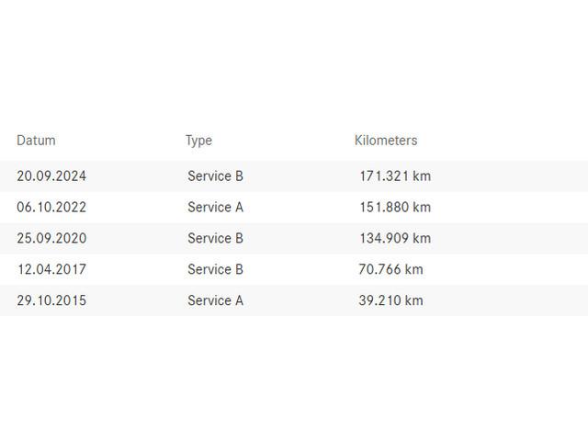Click Service A in the 06.10.2022 row
Screen dimensions: 588x441
[x=215, y=207]
